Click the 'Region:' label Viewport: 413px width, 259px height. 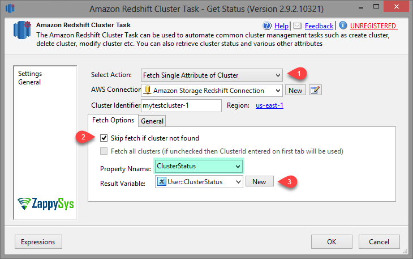tap(238, 105)
